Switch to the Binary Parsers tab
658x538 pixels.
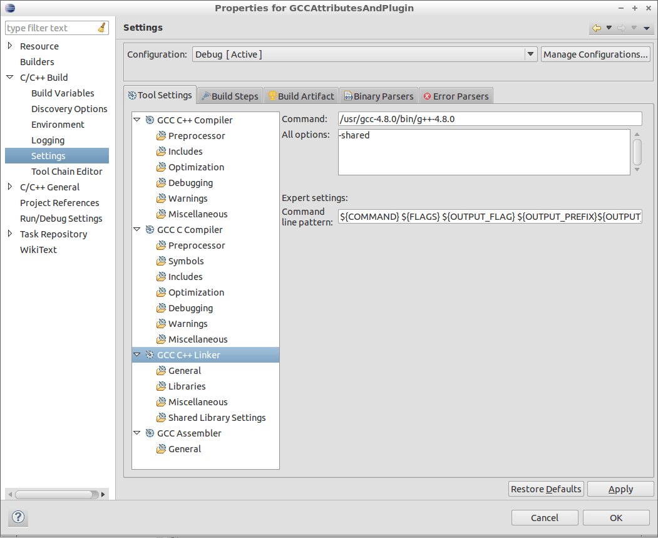coord(379,96)
